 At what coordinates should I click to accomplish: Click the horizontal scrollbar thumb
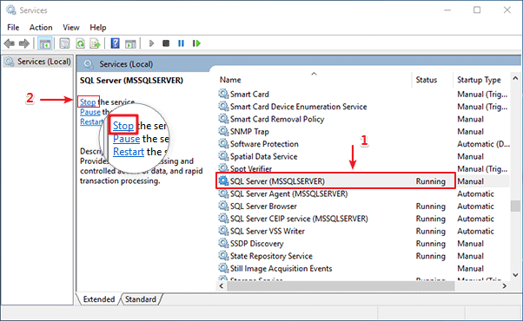pyautogui.click(x=341, y=285)
